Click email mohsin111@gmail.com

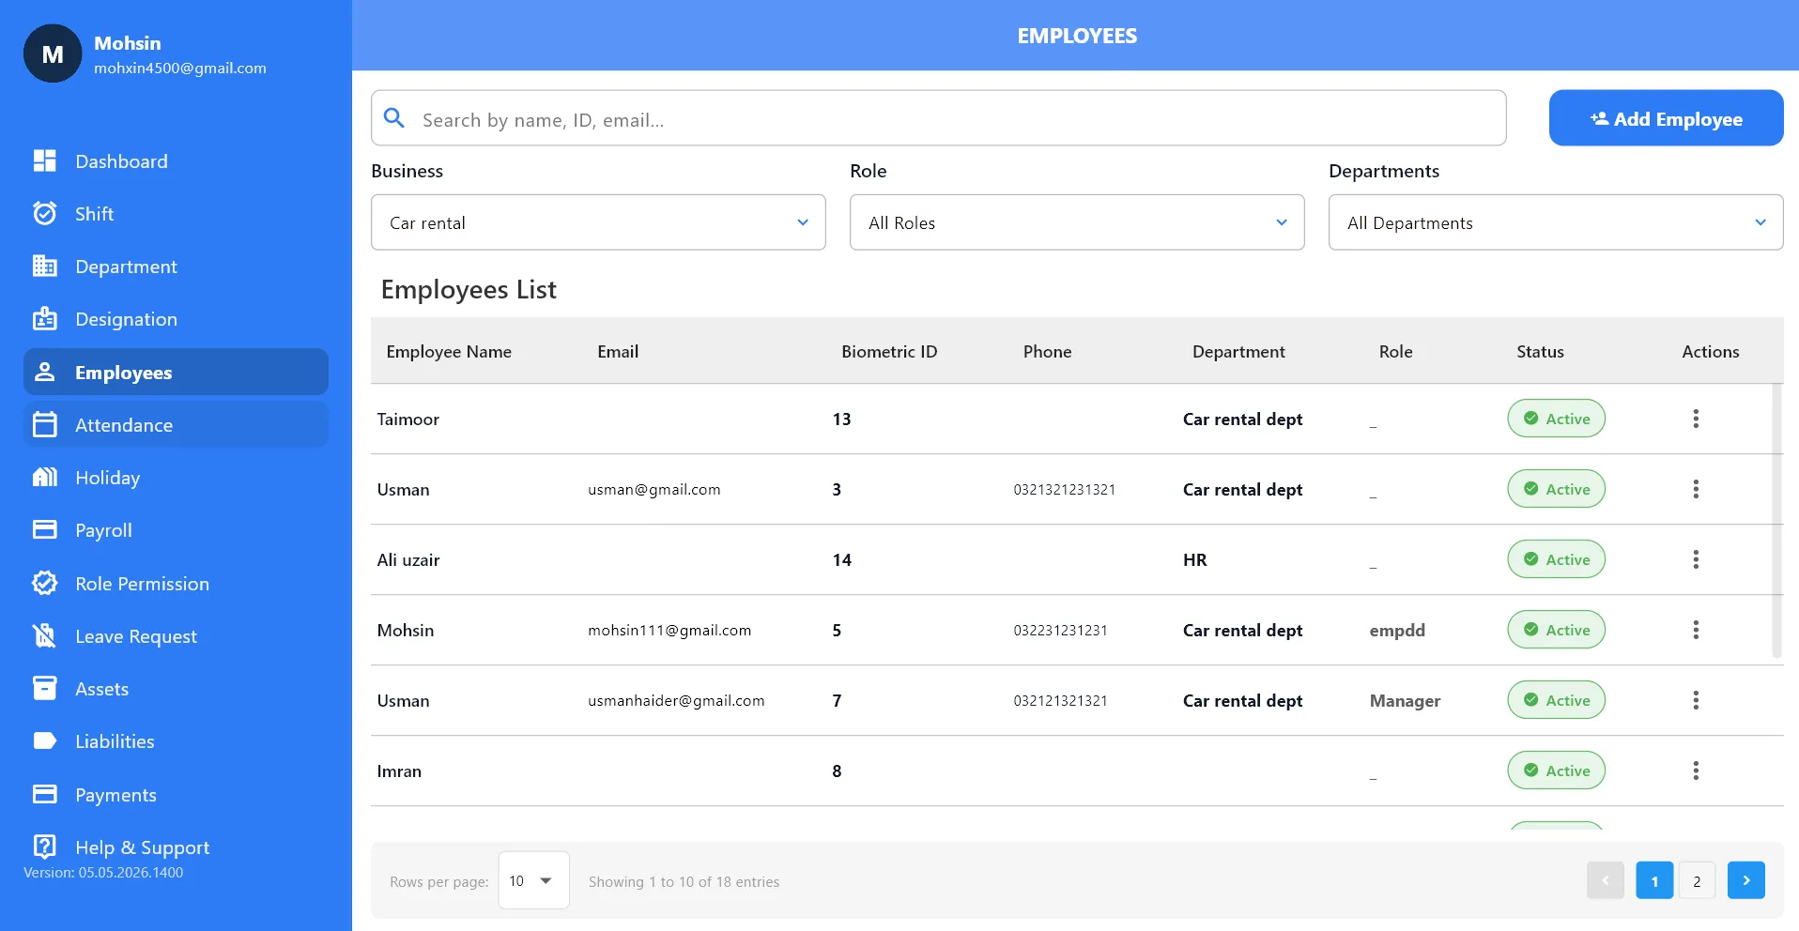click(x=669, y=630)
